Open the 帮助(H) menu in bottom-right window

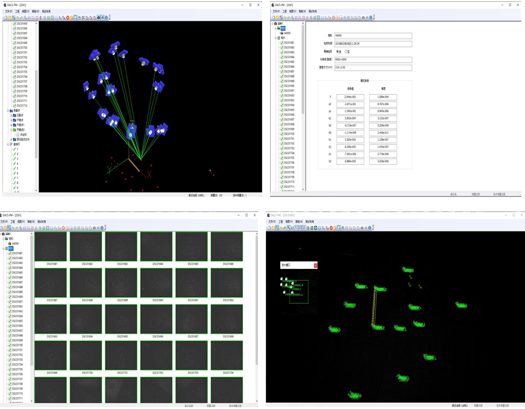298,222
